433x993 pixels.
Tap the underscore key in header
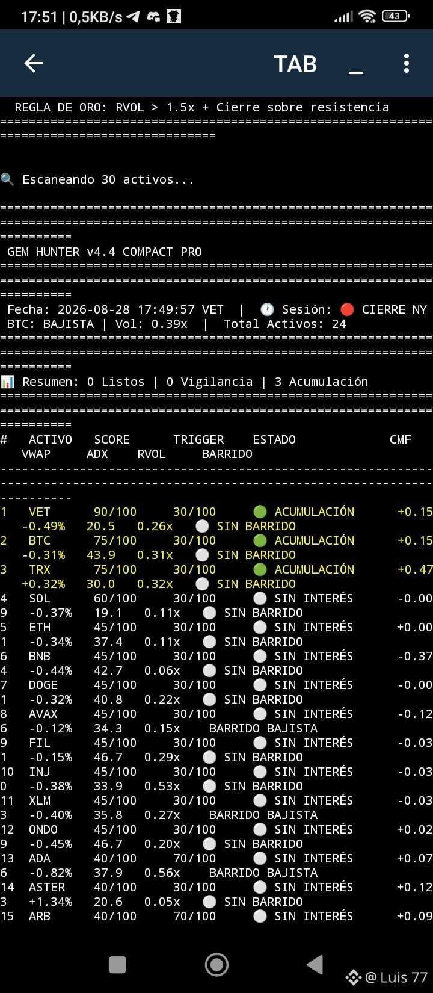(x=356, y=72)
